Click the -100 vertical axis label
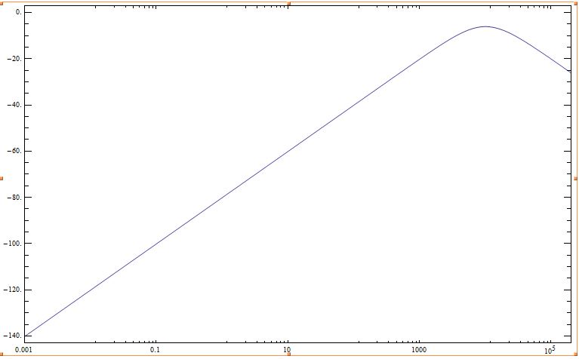The height and width of the screenshot is (359, 579). click(13, 244)
